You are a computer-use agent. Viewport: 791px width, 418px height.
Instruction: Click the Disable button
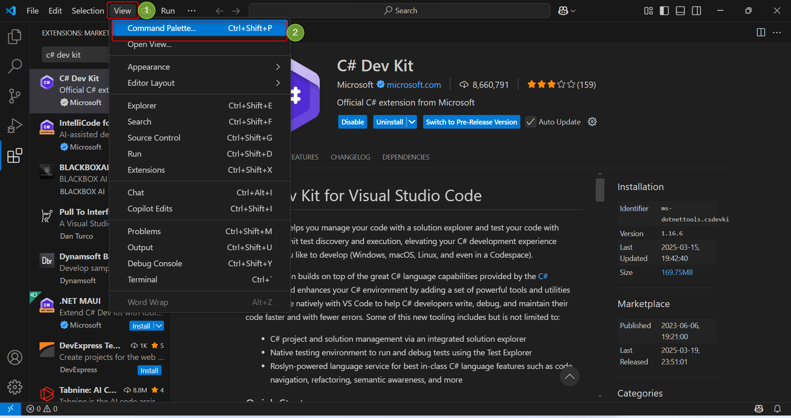click(353, 122)
